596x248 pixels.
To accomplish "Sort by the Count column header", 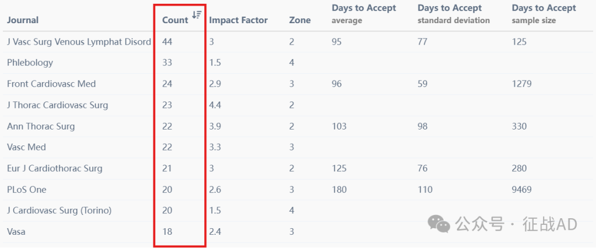I will pos(175,20).
